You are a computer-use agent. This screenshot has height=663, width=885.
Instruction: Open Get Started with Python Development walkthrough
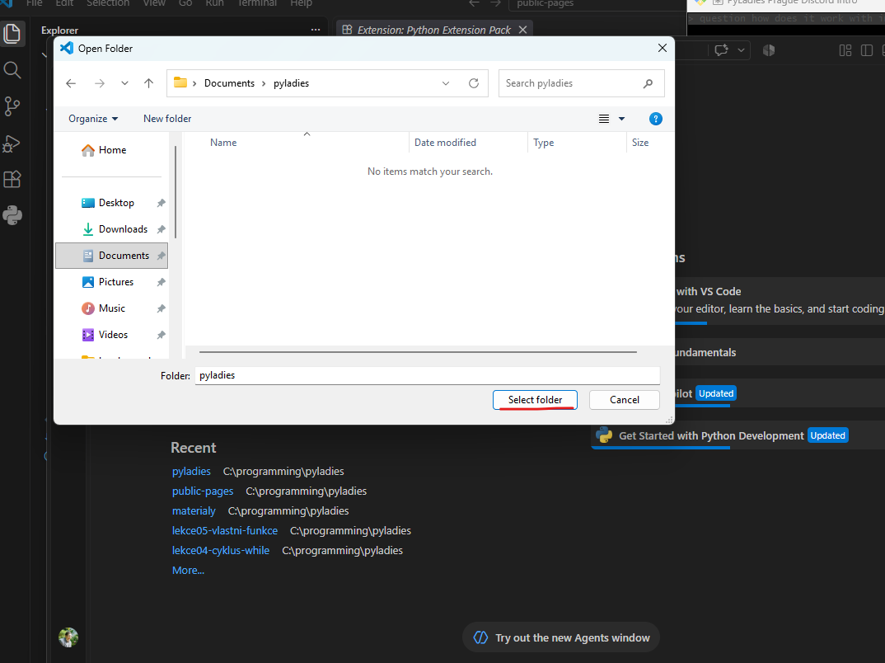coord(737,435)
